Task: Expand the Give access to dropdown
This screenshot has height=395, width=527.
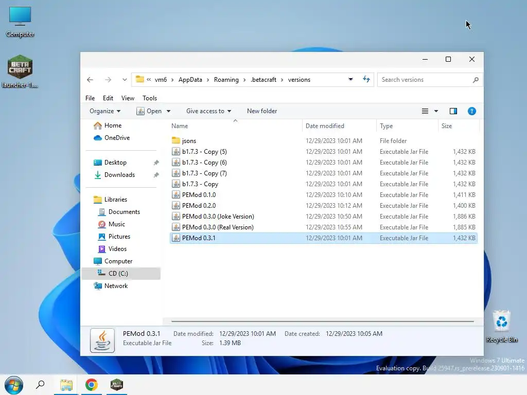Action: 208,111
